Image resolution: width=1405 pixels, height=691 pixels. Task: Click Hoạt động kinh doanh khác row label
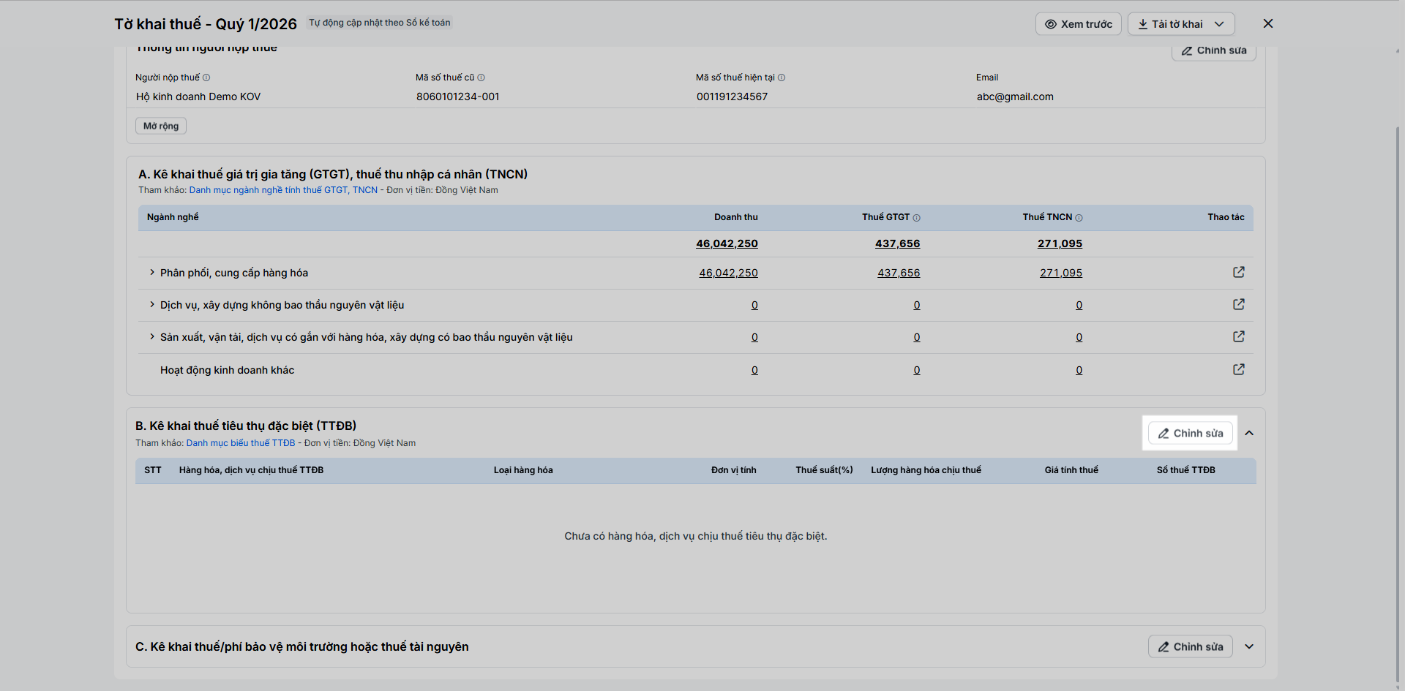pyautogui.click(x=227, y=370)
